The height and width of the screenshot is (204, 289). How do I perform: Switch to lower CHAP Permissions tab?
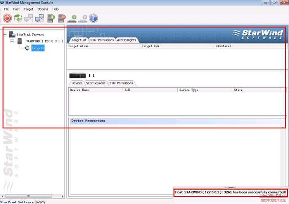pos(121,83)
